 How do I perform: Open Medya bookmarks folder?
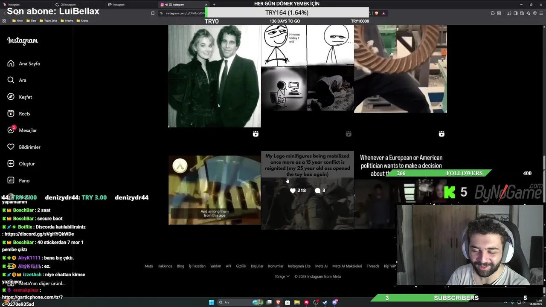coord(67,20)
